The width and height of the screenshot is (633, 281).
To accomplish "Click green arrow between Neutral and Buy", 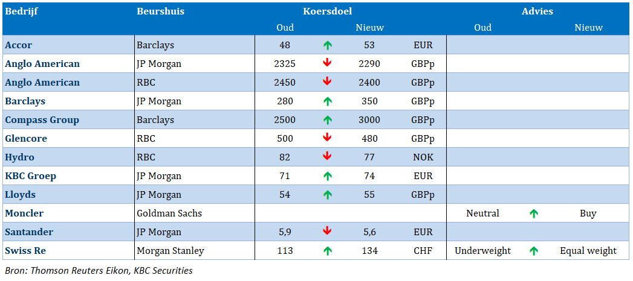I will click(x=534, y=214).
